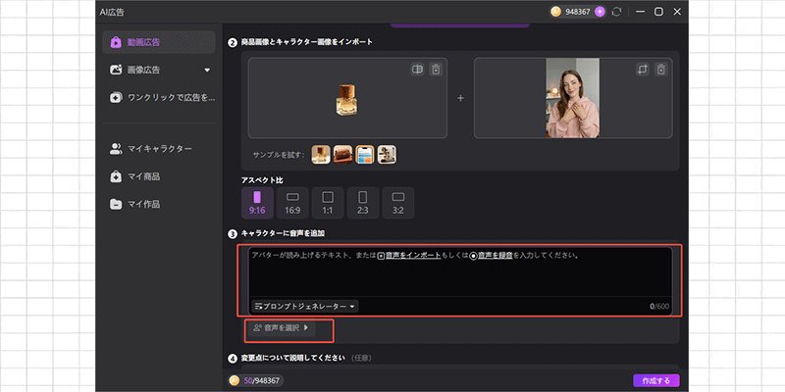The image size is (785, 392).
Task: Click the import-audio icon before 音声をインポート
Action: (381, 256)
